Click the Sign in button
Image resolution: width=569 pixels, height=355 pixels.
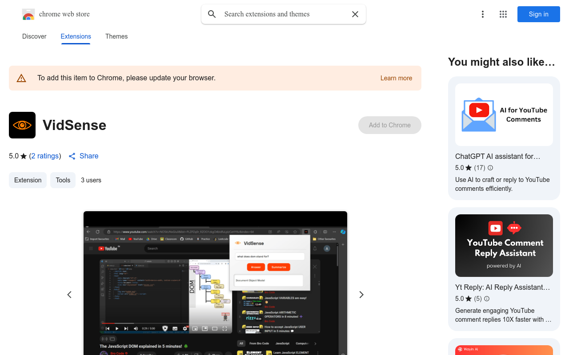[x=539, y=14]
